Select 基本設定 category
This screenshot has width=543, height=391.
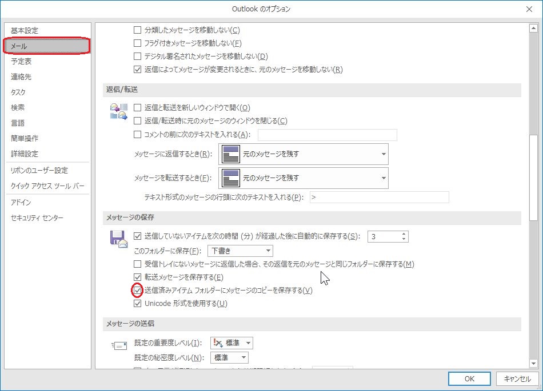click(47, 30)
